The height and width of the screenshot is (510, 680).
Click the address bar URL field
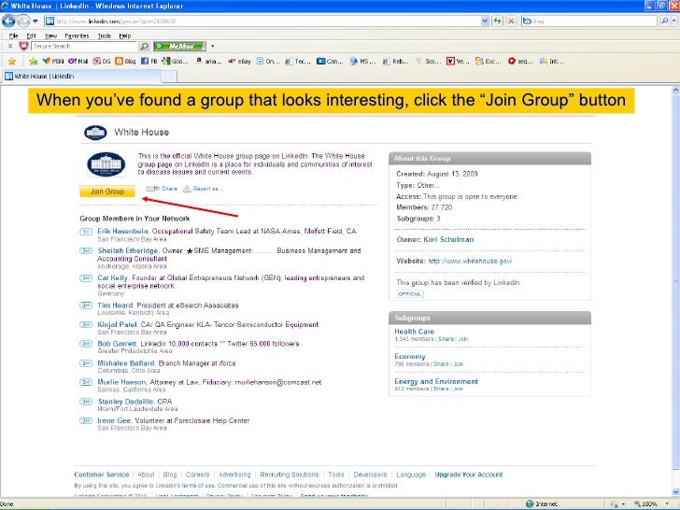pyautogui.click(x=262, y=21)
